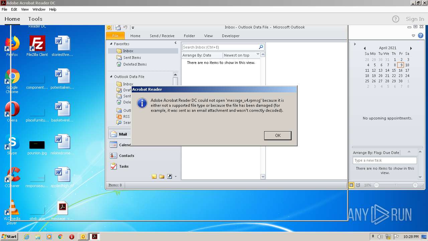
Task: Switch to the Tools tab in Acrobat
Action: (x=35, y=19)
